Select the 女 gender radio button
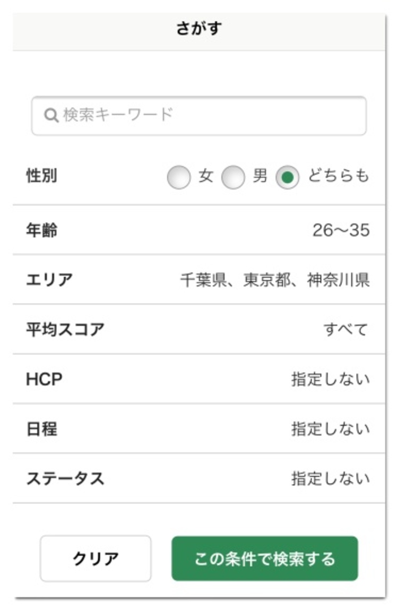Image resolution: width=398 pixels, height=610 pixels. pyautogui.click(x=179, y=177)
